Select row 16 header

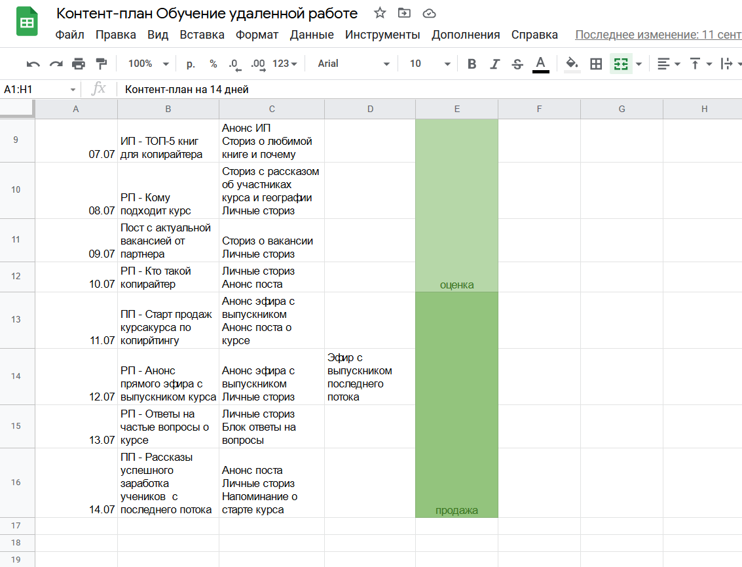[17, 482]
